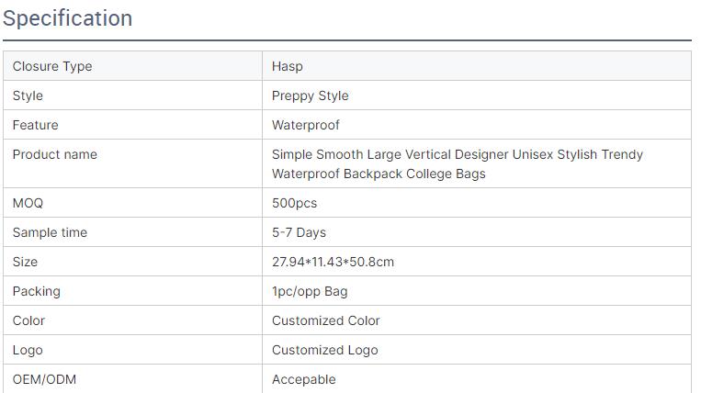Viewport: 701px width, 393px height.
Task: Click the Preppy Style value
Action: pos(311,95)
